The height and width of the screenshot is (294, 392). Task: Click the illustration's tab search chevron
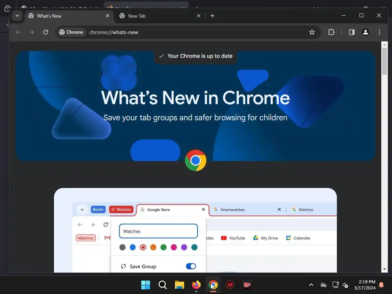click(x=82, y=210)
